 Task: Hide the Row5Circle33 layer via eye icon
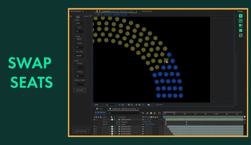(95, 129)
